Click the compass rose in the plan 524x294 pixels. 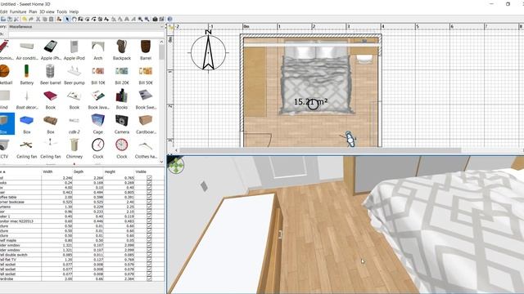point(208,51)
